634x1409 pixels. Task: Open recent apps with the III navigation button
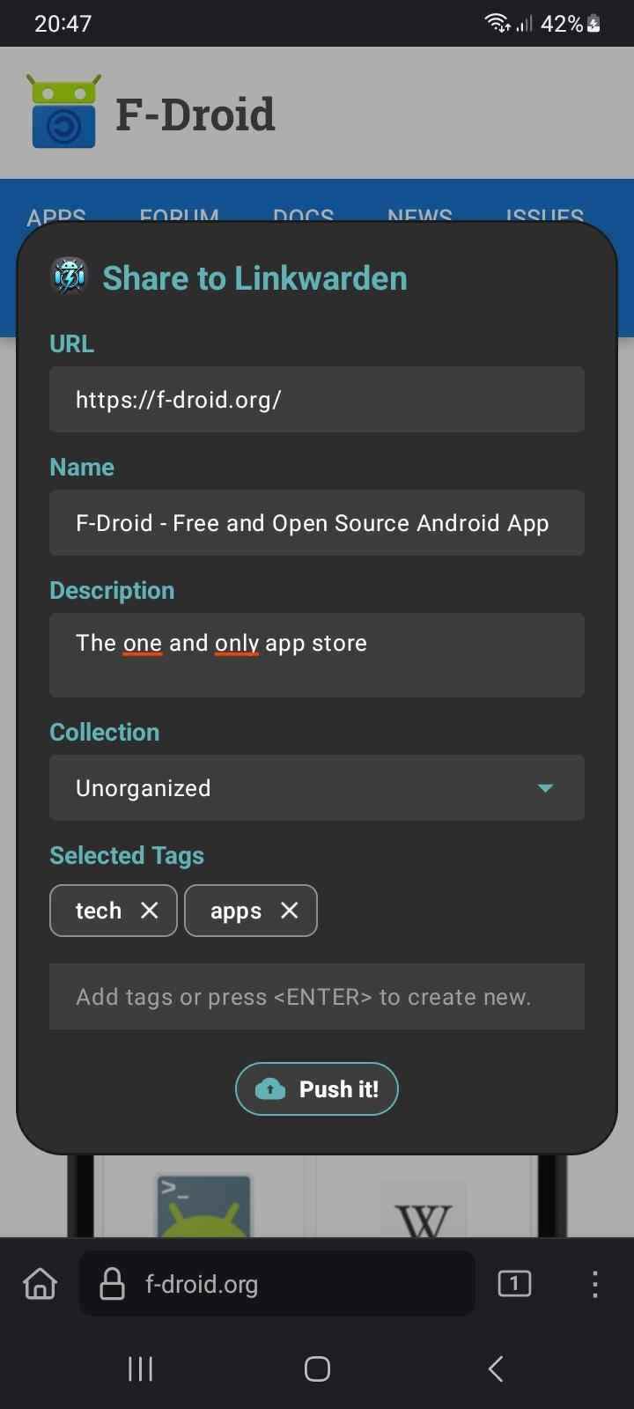[140, 1368]
